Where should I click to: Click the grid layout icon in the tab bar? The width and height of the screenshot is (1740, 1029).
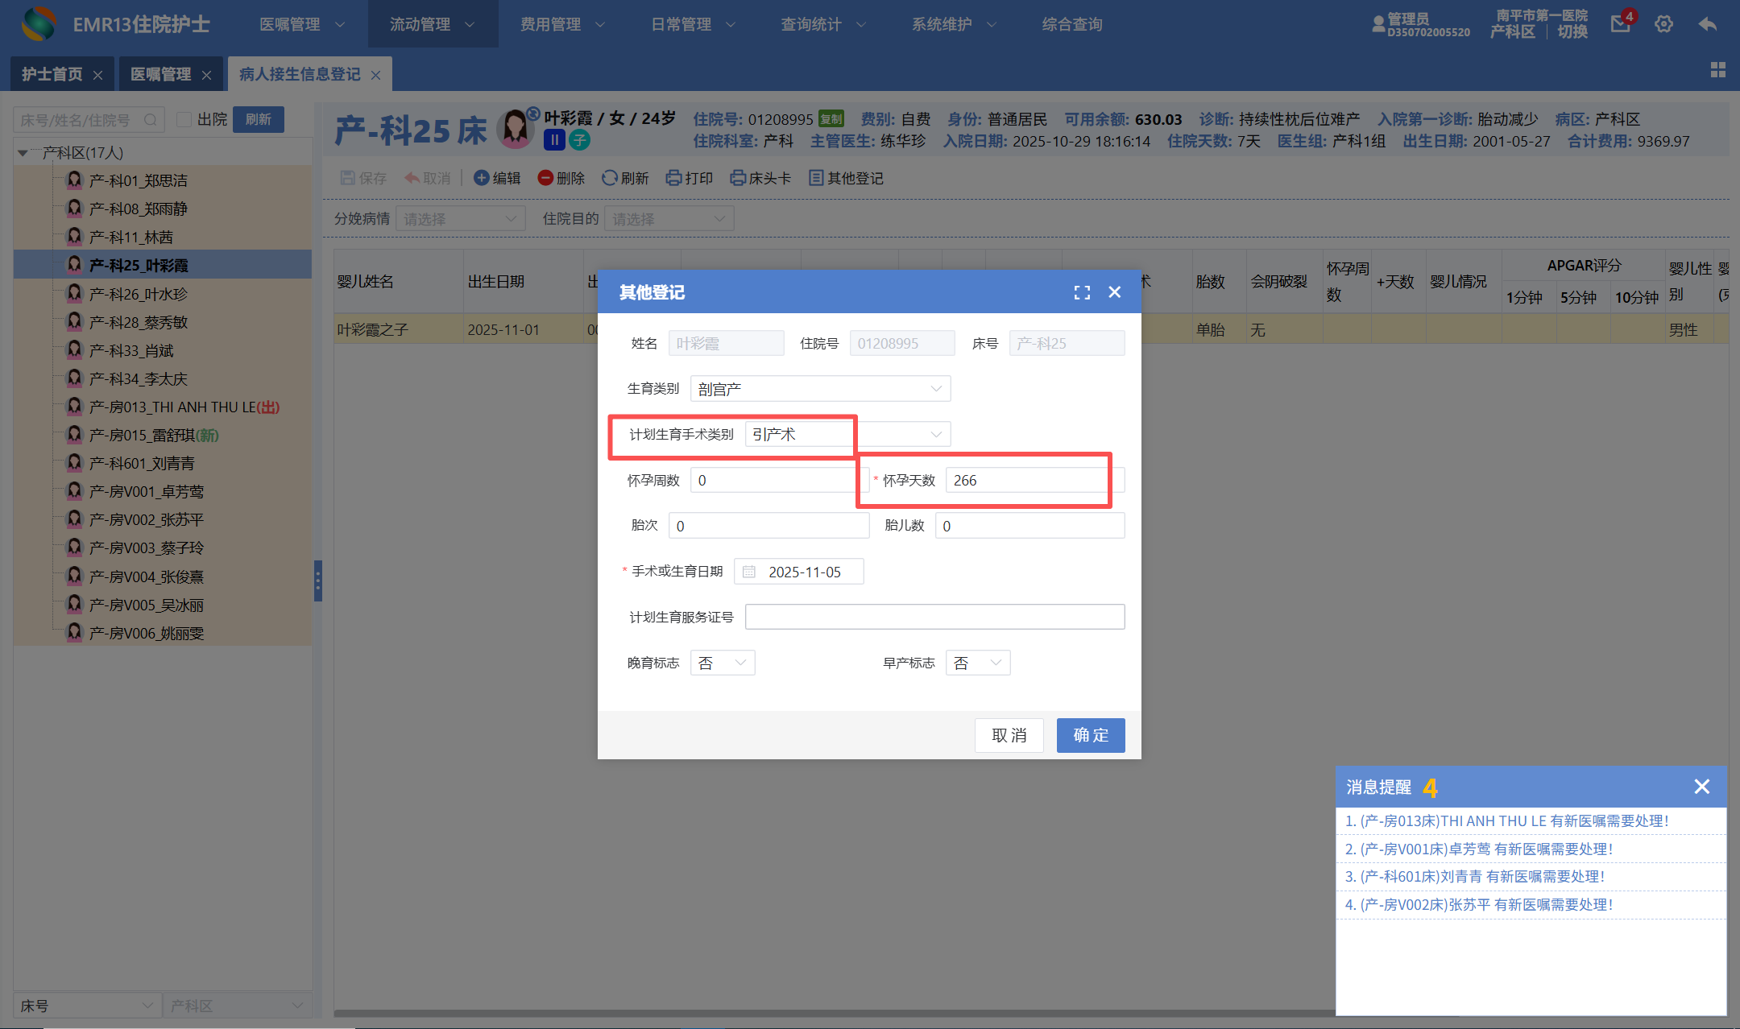pos(1717,70)
